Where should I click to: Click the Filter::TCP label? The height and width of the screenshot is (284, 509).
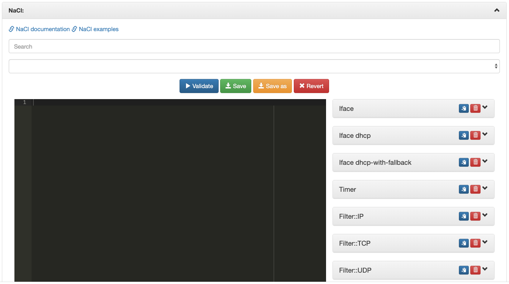click(x=355, y=243)
